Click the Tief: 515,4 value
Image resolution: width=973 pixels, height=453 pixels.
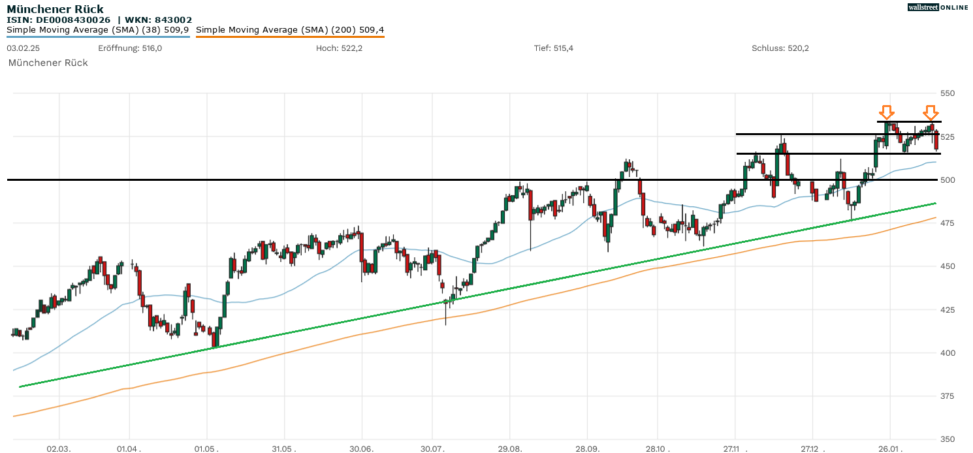[554, 48]
